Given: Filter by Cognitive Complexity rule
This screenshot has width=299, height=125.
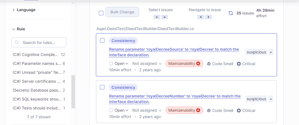Looking at the screenshot, I should 36,55.
